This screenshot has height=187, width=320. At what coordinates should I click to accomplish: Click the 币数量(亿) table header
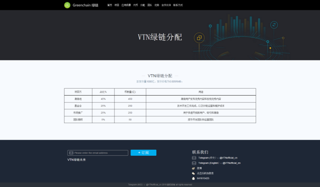[x=130, y=92]
